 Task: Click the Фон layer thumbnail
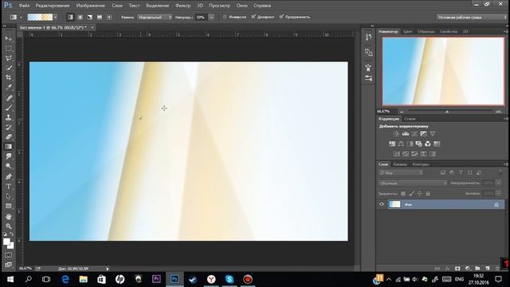395,204
